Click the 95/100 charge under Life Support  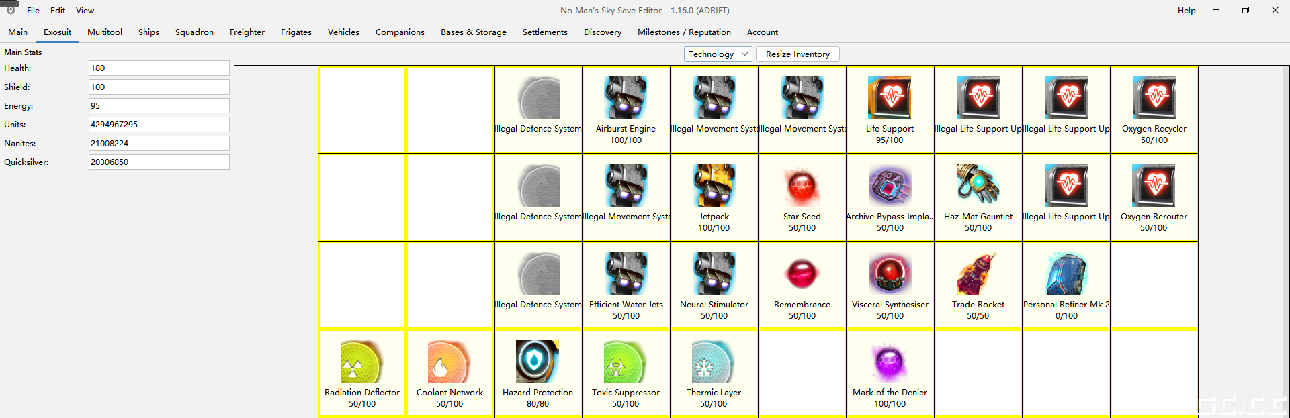click(x=890, y=140)
